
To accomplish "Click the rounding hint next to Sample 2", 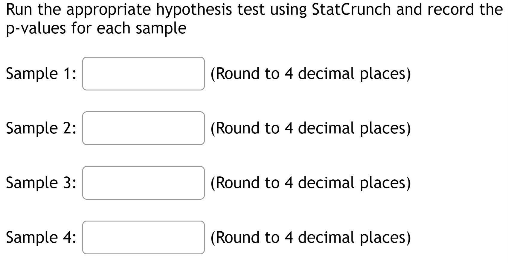I will [311, 128].
